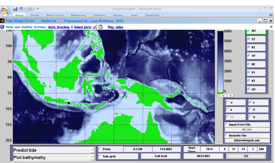
Task: Dismiss the toolbar notification bar
Action: (x=271, y=27)
